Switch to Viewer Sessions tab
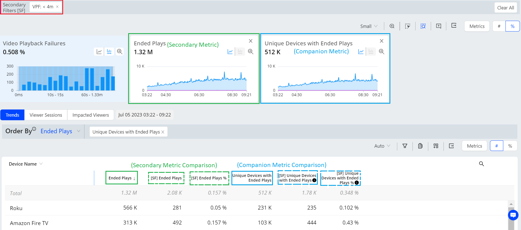The height and width of the screenshot is (230, 521). (46, 115)
